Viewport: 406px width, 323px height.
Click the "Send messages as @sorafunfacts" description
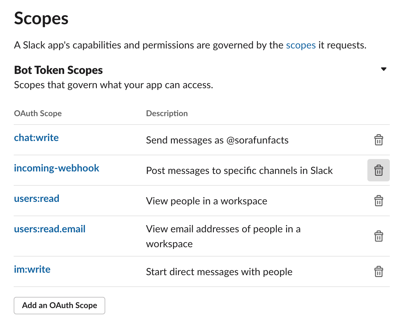(x=217, y=140)
